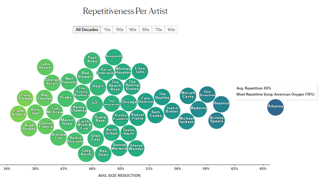Select the John Denver bubble
The width and height of the screenshot is (320, 182).
pyautogui.click(x=45, y=66)
